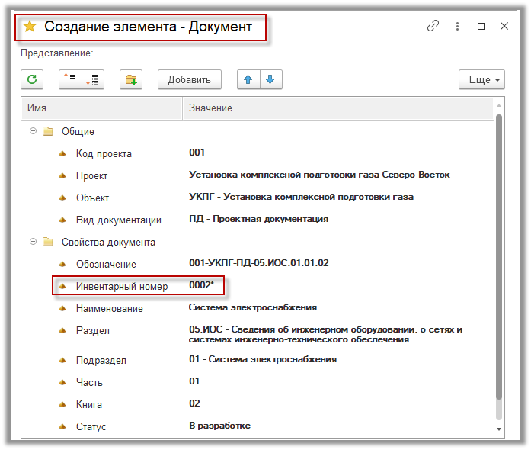This screenshot has width=531, height=450.
Task: Click the Значение column header
Action: [338, 108]
